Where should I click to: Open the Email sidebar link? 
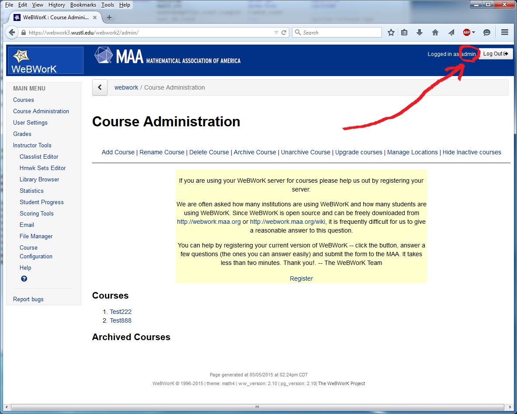pyautogui.click(x=27, y=225)
